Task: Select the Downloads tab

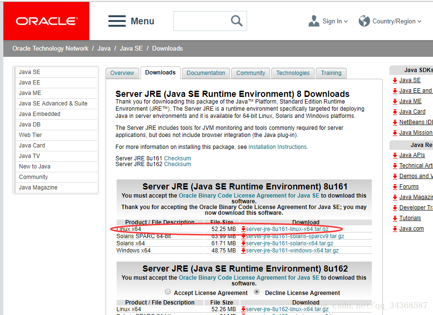Action: point(161,73)
